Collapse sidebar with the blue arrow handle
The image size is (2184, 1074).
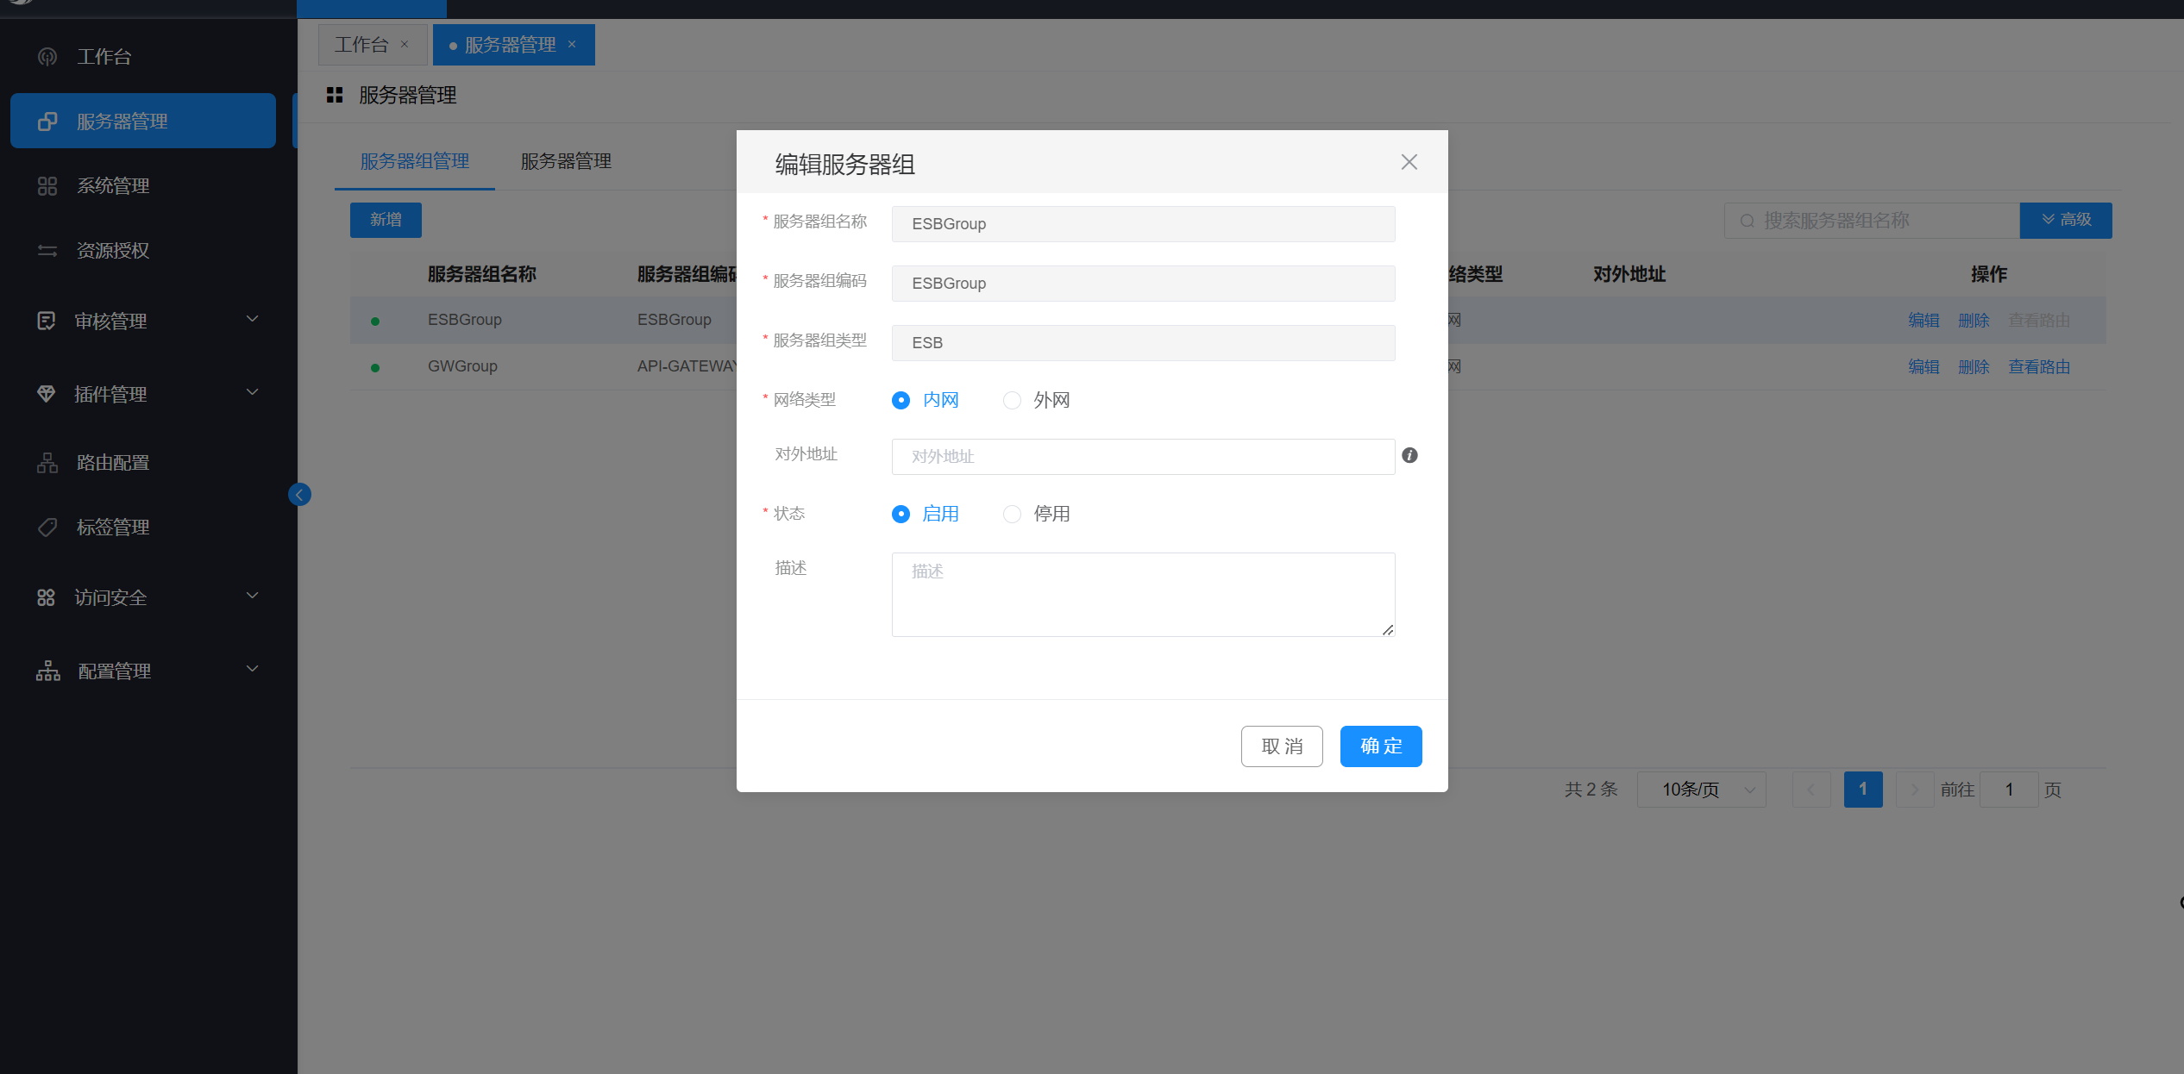tap(299, 495)
